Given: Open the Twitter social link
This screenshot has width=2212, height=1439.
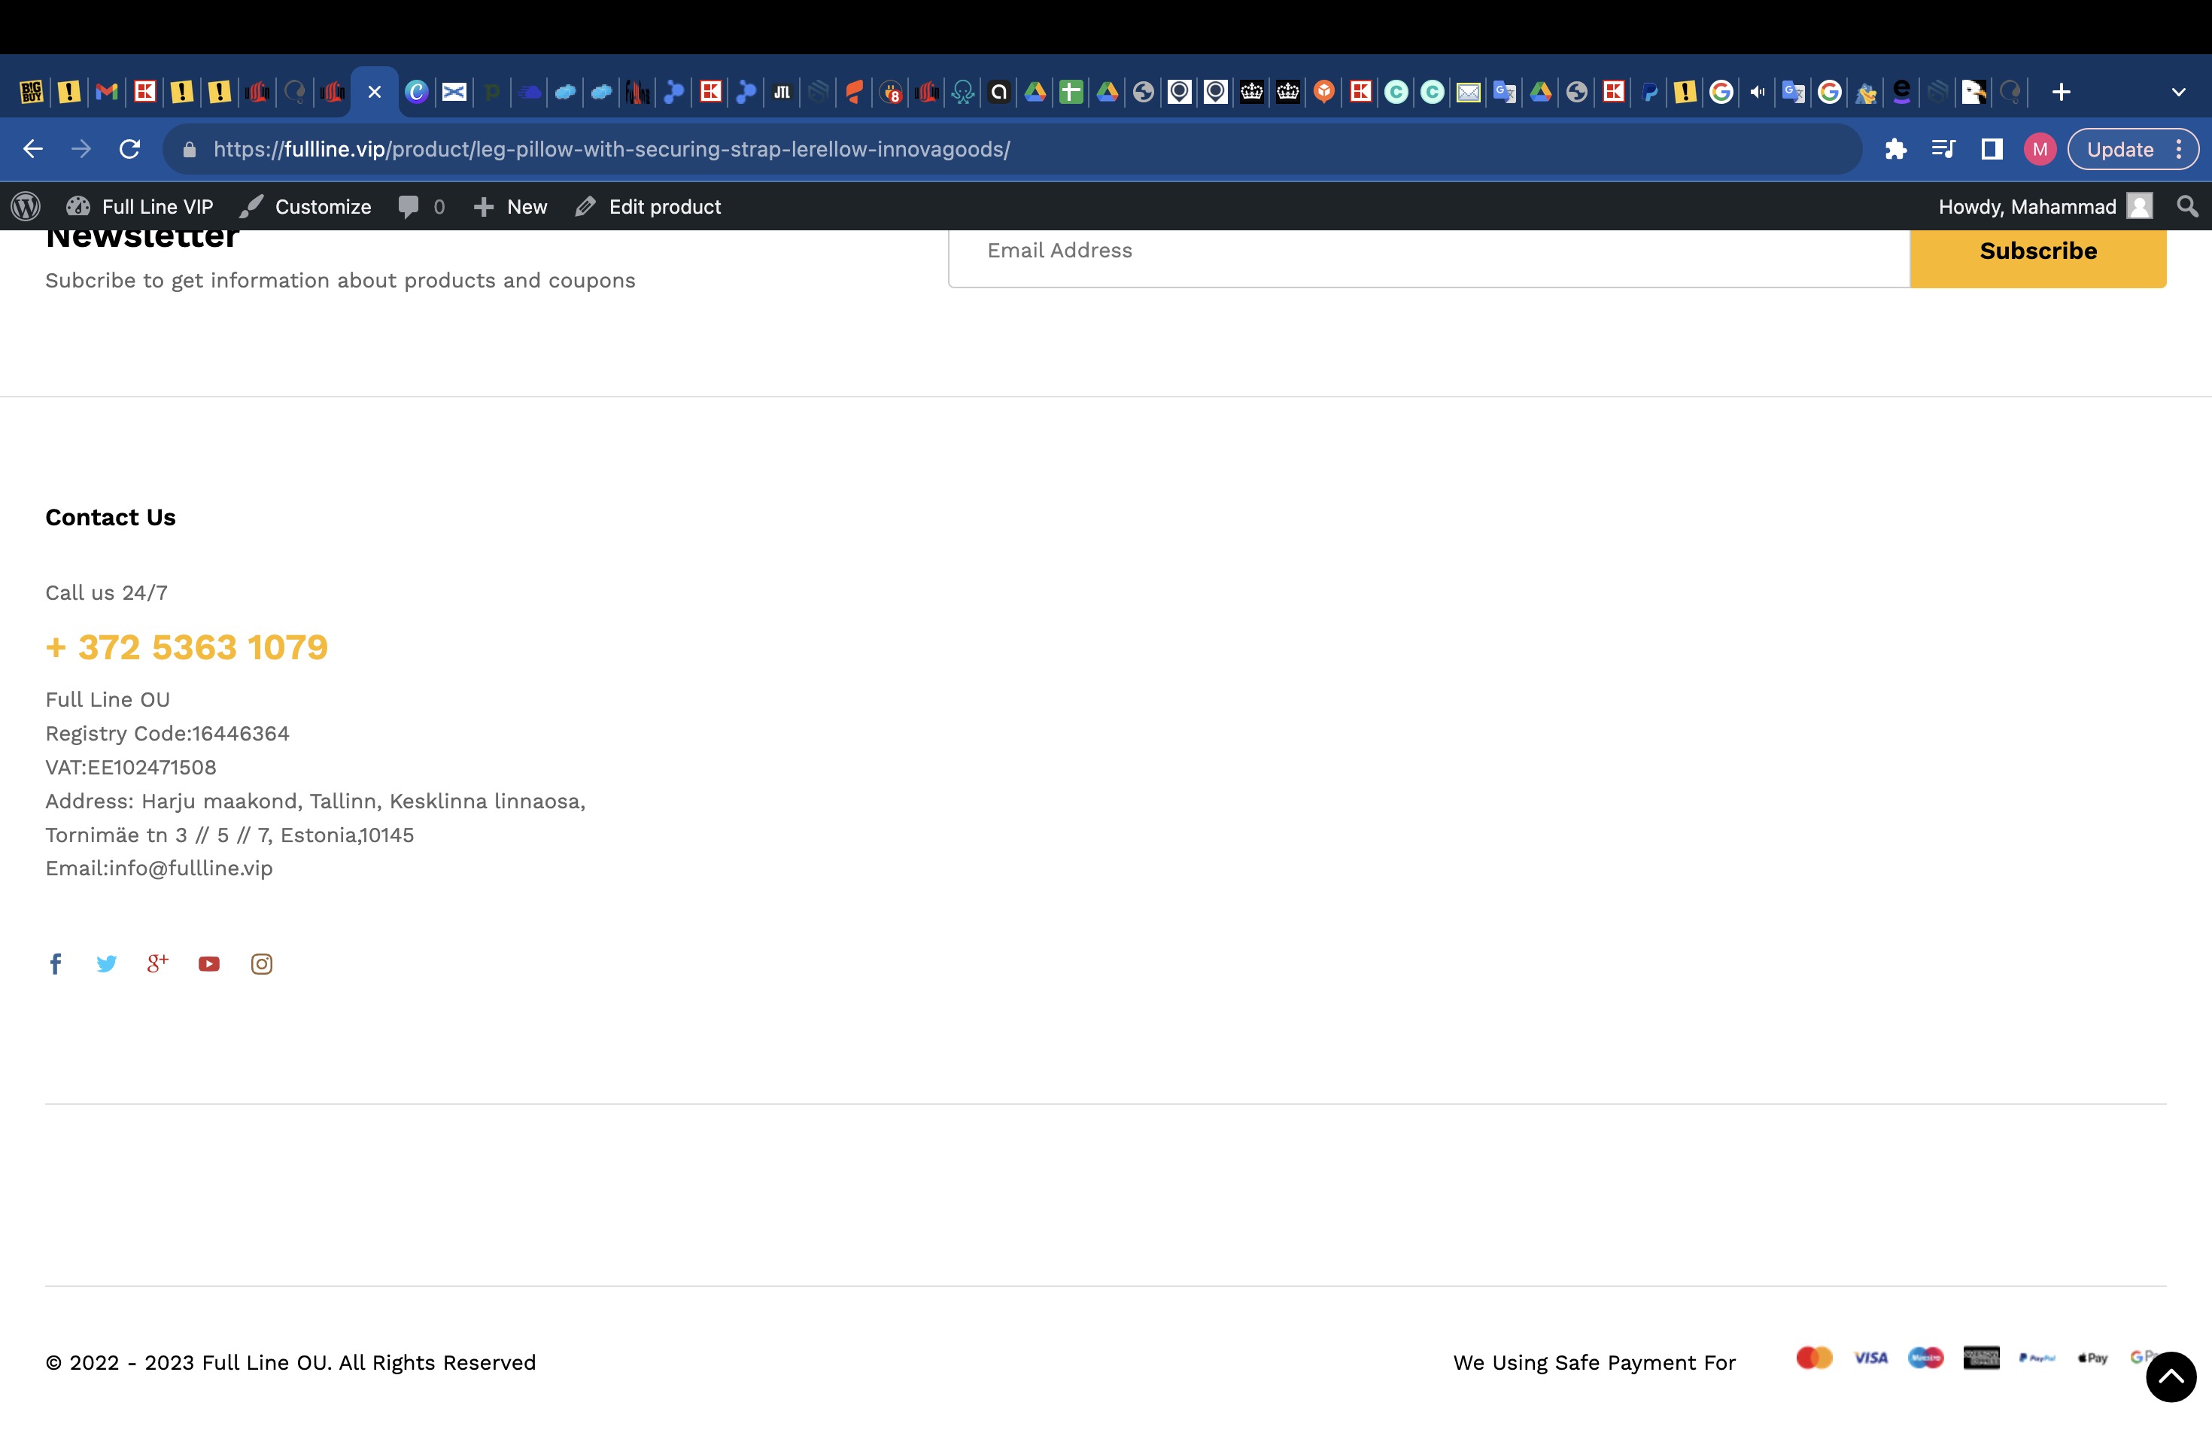Looking at the screenshot, I should coord(107,964).
